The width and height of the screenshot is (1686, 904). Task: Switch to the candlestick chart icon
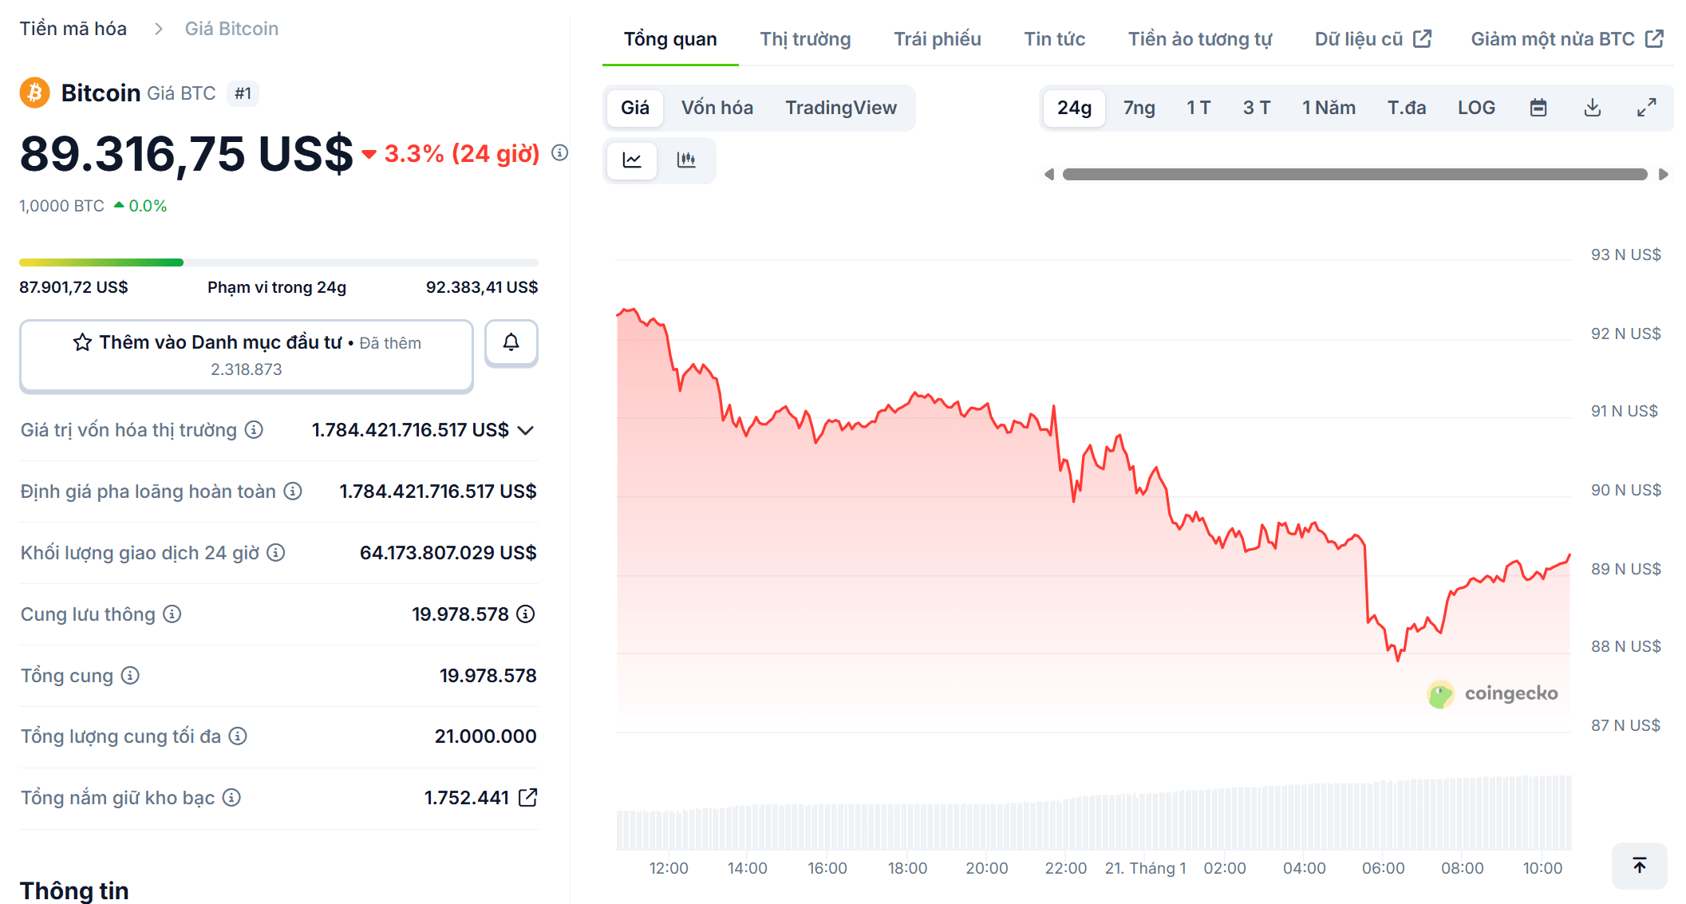(686, 160)
